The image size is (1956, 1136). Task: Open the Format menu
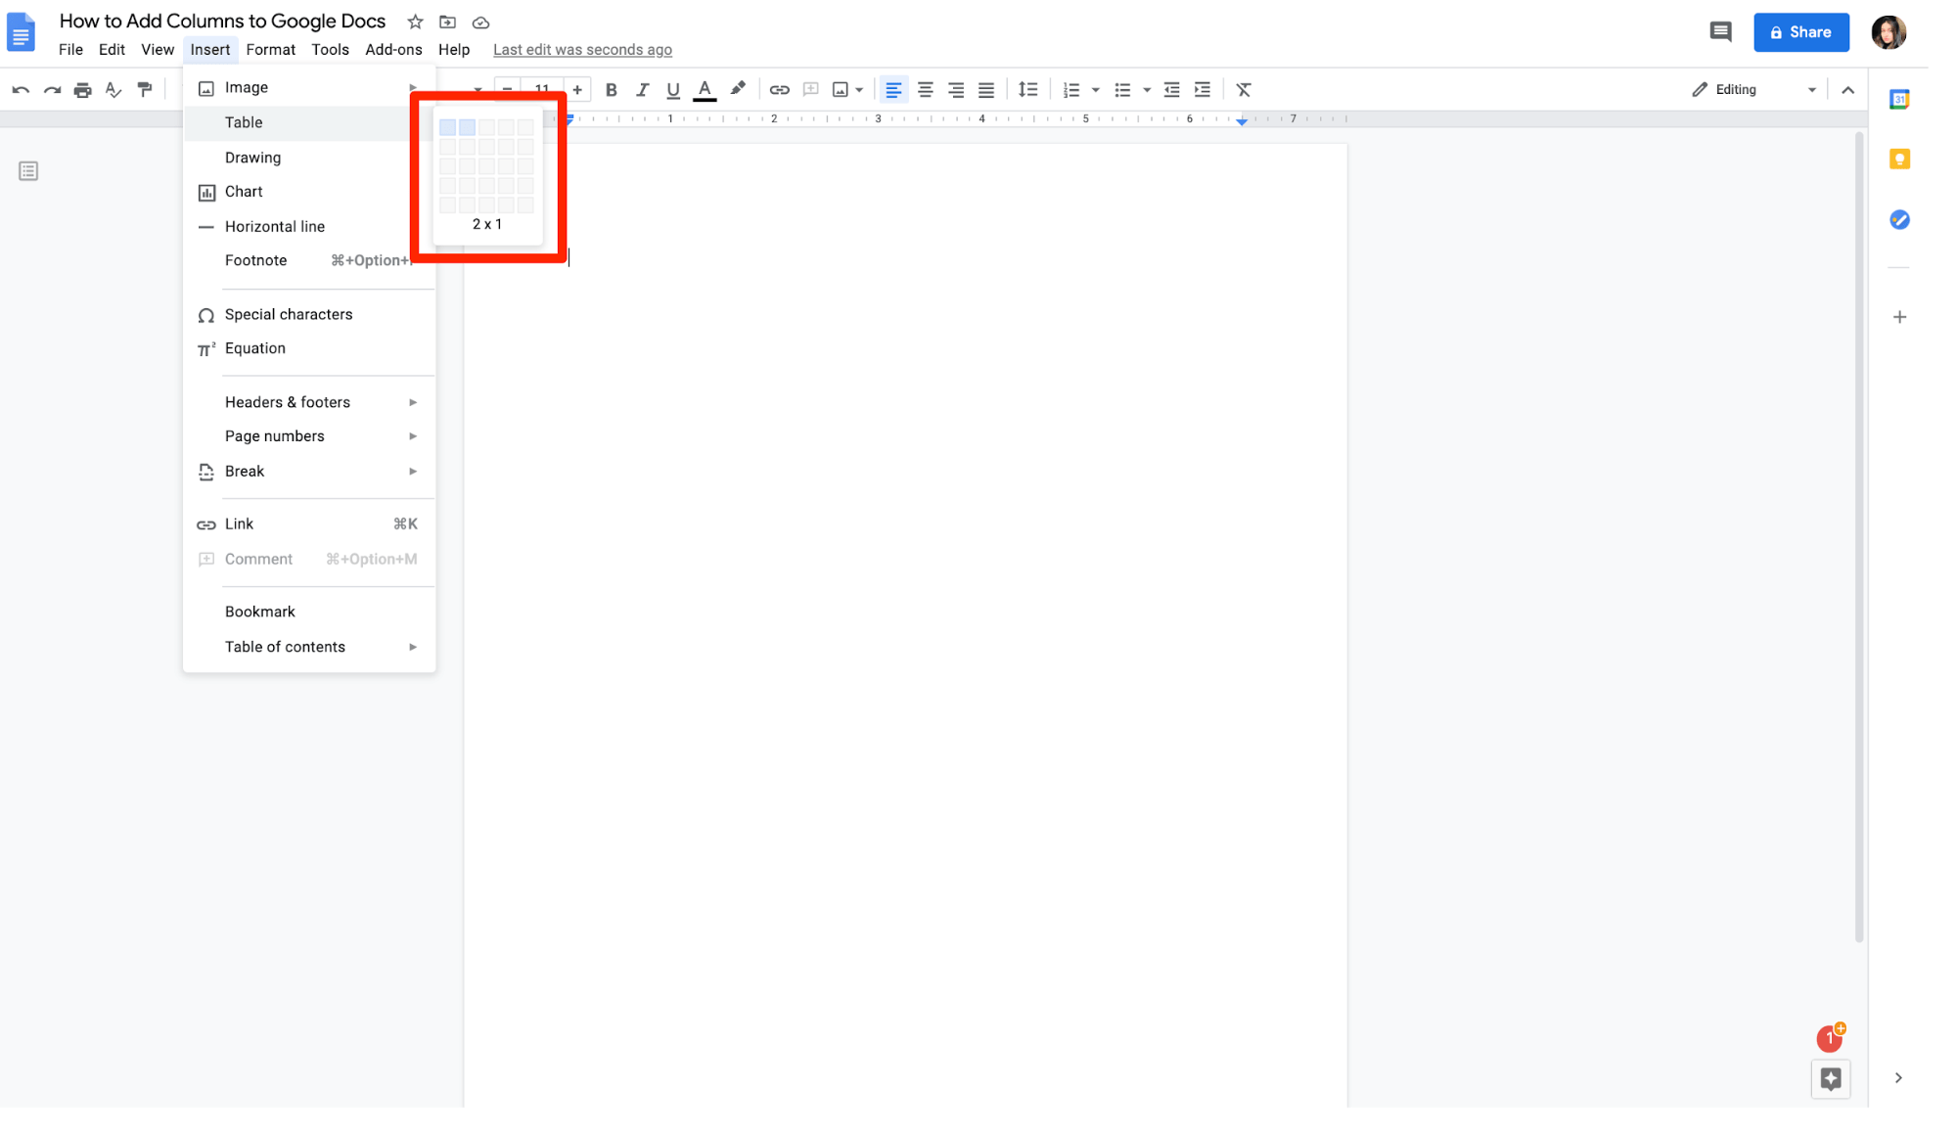270,49
